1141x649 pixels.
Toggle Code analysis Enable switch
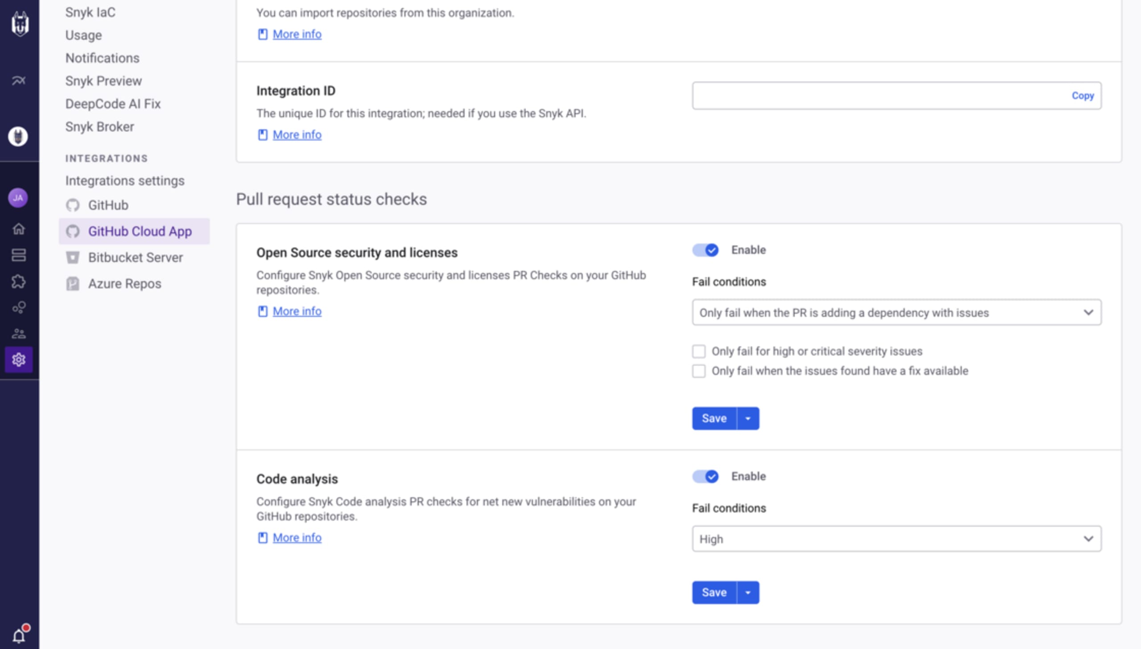tap(705, 476)
